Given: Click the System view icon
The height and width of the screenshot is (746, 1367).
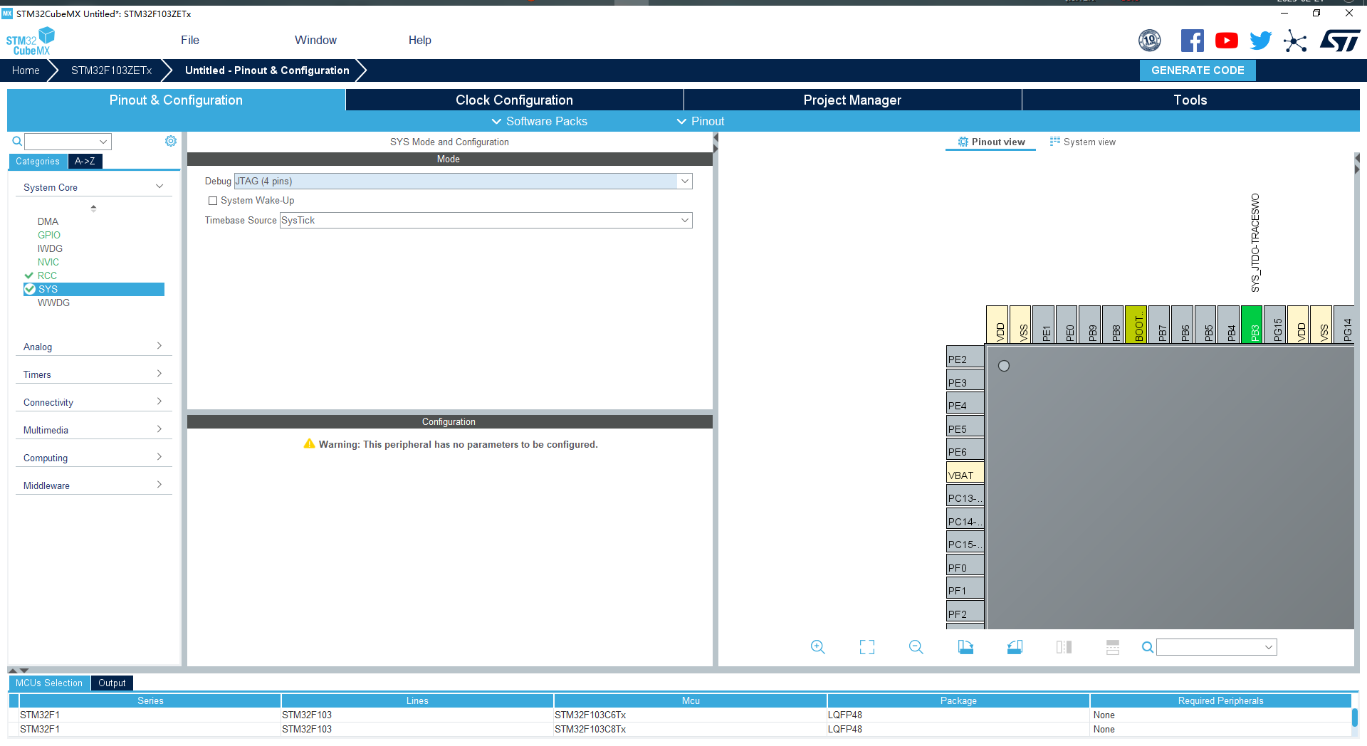Looking at the screenshot, I should pos(1055,142).
